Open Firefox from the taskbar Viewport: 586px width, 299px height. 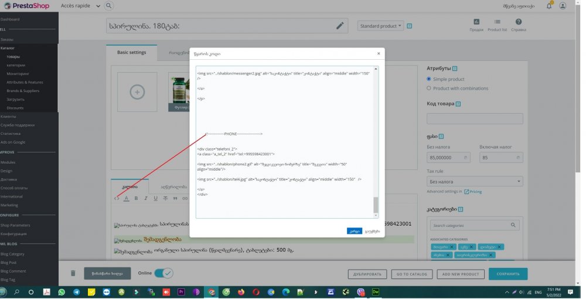point(241,293)
